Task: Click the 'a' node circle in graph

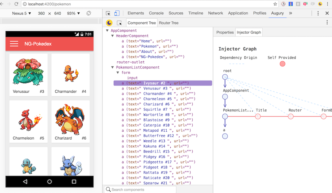Action: click(x=225, y=136)
